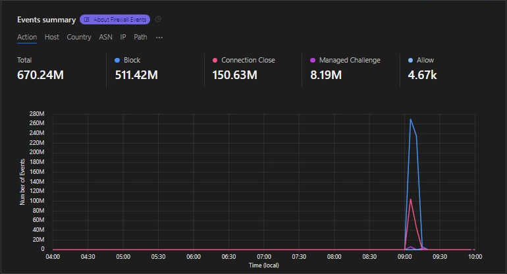Switch to the Host tab
507x274 pixels.
tap(52, 38)
